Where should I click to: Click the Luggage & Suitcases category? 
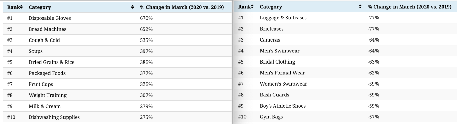pos(283,18)
